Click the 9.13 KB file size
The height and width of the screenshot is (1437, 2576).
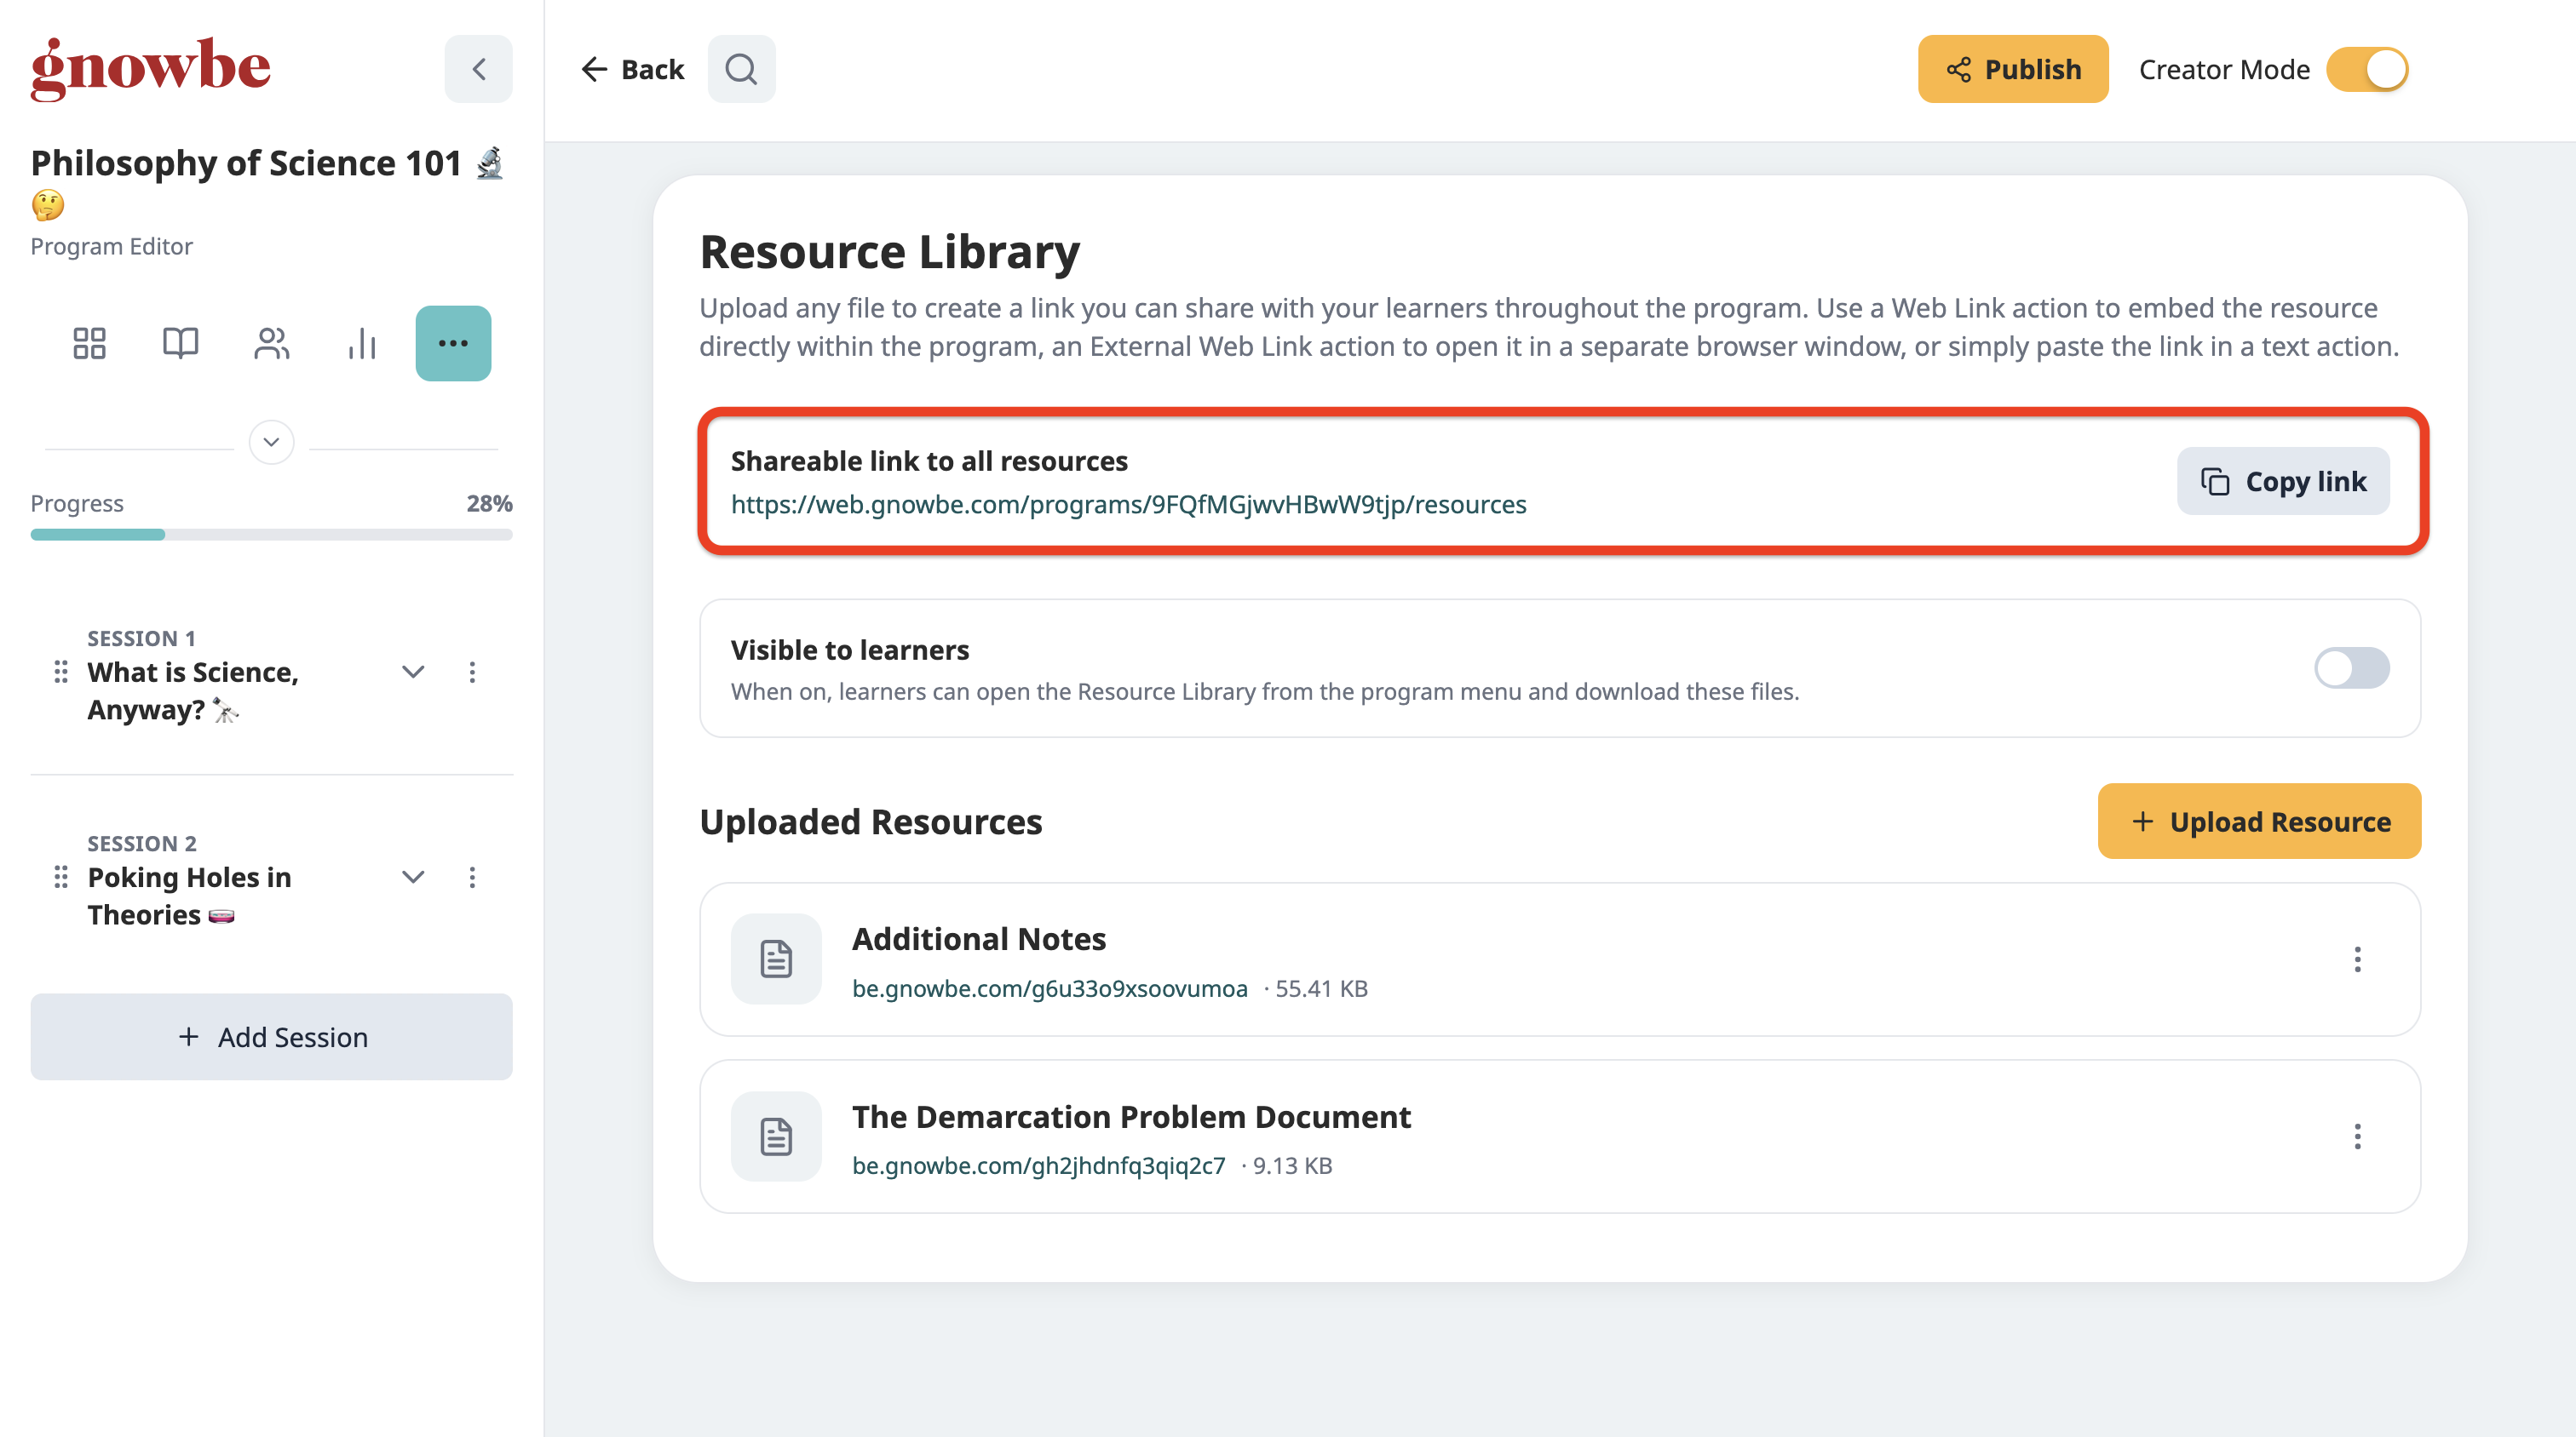pyautogui.click(x=1292, y=1166)
